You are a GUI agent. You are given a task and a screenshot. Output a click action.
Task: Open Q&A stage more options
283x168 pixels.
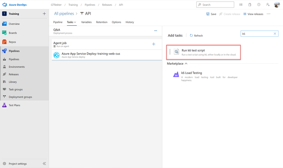(155, 31)
